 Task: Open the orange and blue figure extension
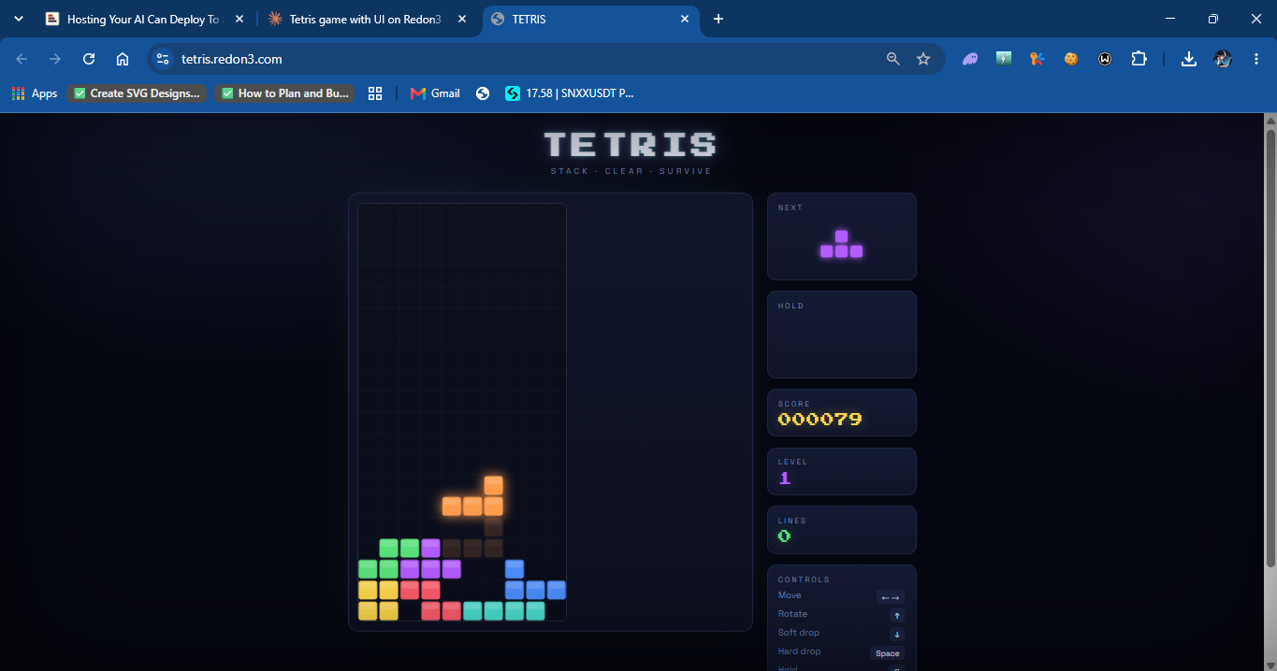point(1038,59)
